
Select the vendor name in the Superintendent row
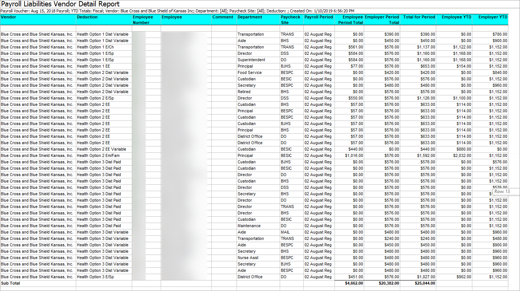click(37, 60)
